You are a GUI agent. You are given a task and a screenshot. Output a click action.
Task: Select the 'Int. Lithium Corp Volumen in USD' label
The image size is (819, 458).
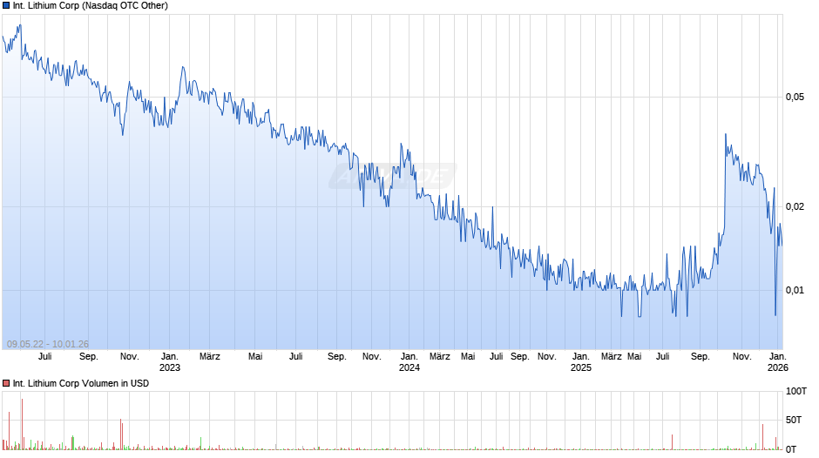[81, 383]
